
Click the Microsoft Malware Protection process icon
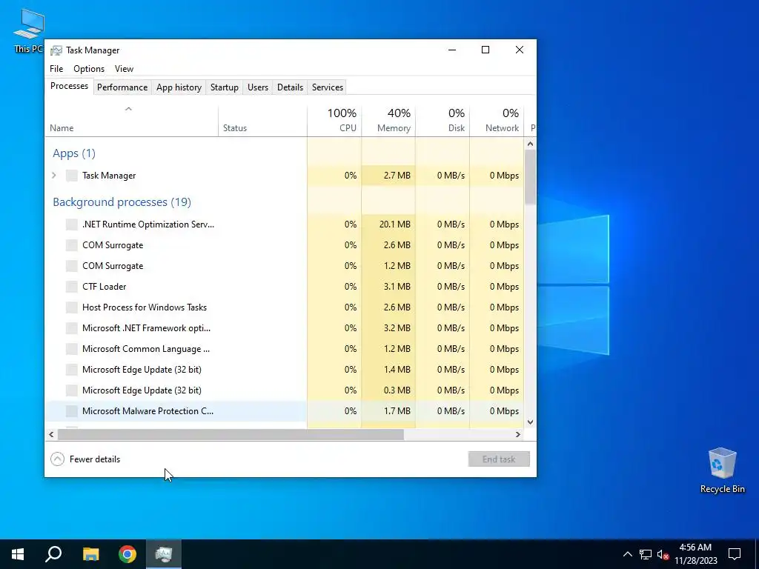pyautogui.click(x=72, y=411)
